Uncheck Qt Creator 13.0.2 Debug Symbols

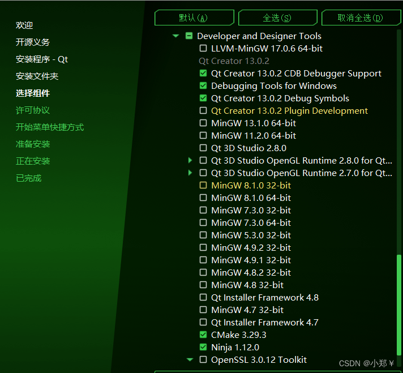pyautogui.click(x=203, y=98)
